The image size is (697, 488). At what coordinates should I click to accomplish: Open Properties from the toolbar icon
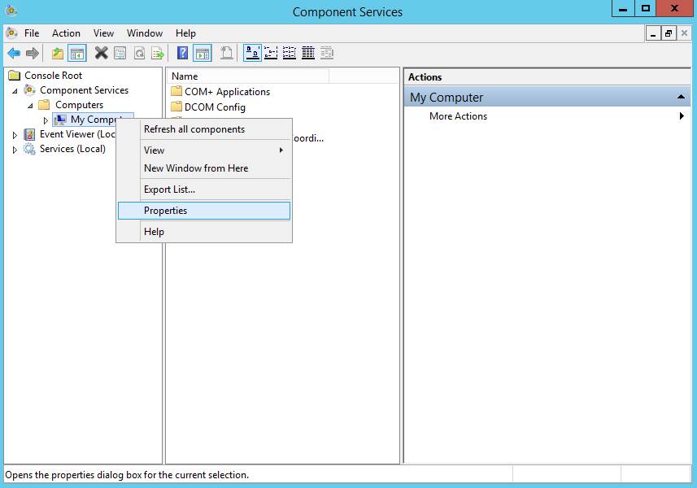(x=120, y=54)
